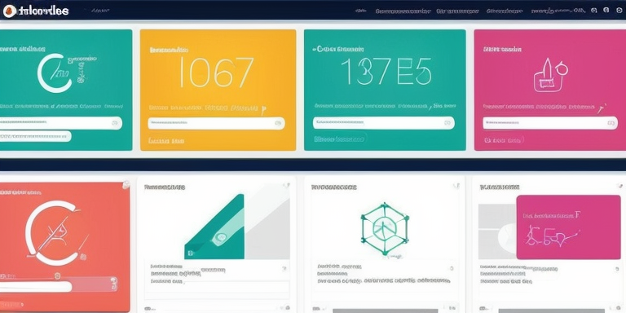Screen dimensions: 626x313
Task: Click the corner icon of the hexagon card
Action: click(x=456, y=186)
